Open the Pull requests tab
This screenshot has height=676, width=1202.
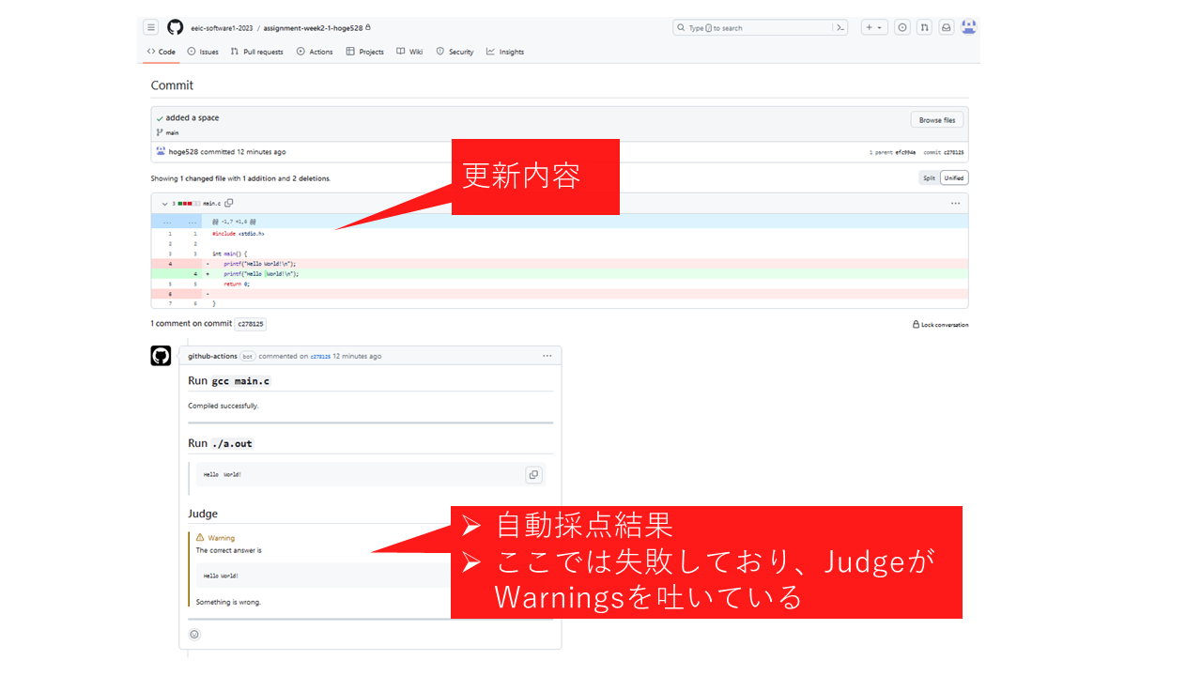[256, 52]
